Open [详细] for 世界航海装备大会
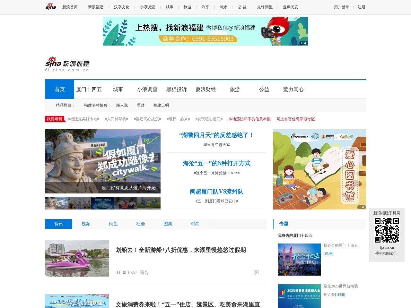The height and width of the screenshot is (308, 411). (x=340, y=295)
